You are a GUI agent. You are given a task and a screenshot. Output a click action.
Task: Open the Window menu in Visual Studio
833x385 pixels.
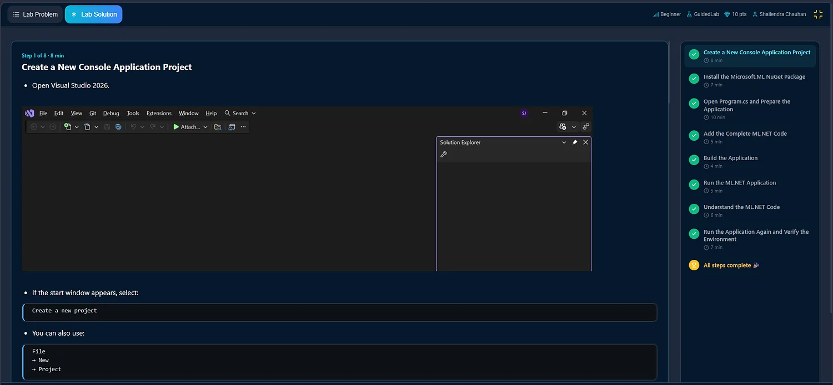189,113
